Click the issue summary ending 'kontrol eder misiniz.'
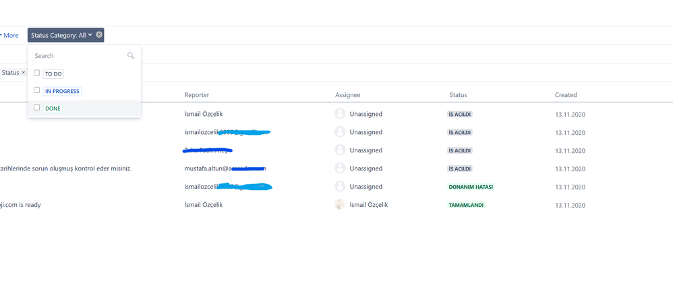The image size is (673, 308). [65, 168]
